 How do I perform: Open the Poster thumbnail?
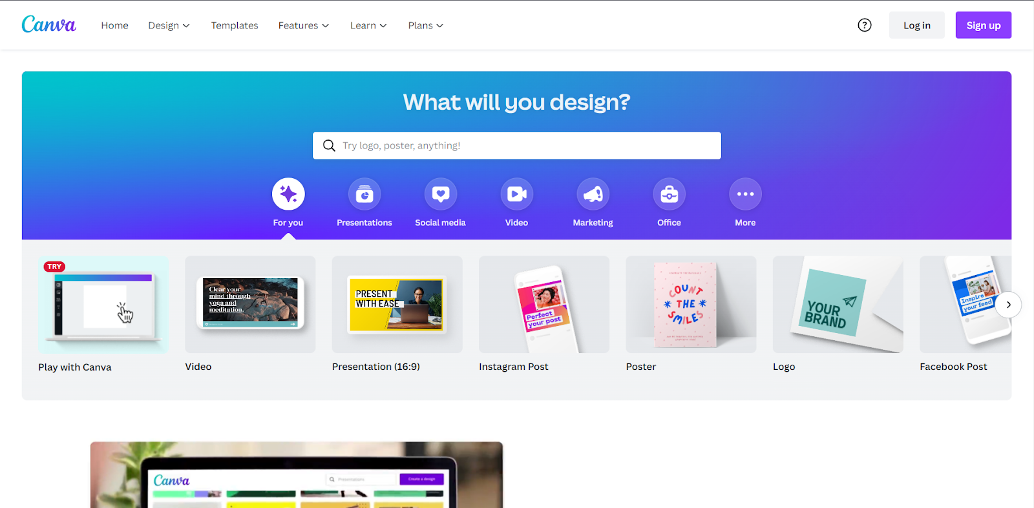(691, 305)
